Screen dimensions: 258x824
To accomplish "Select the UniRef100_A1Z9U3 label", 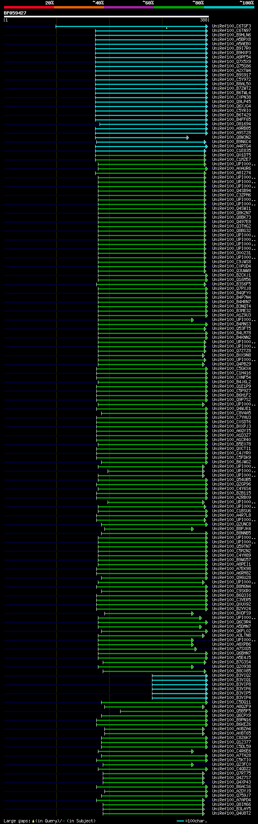I will tap(231, 315).
